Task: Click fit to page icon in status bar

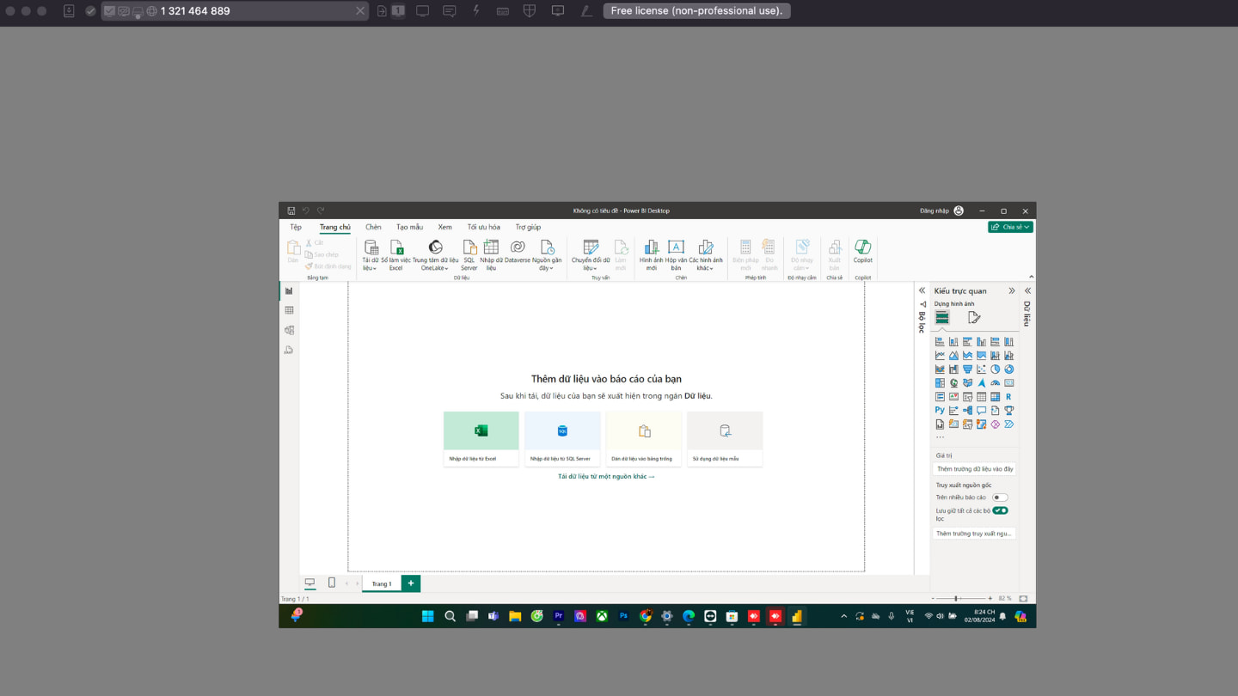Action: tap(1023, 598)
